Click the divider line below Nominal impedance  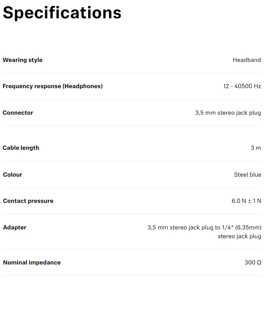tap(132, 275)
